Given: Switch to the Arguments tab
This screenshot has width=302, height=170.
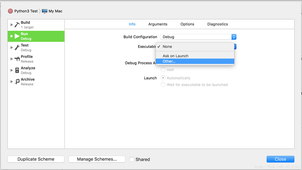Looking at the screenshot, I should [158, 24].
